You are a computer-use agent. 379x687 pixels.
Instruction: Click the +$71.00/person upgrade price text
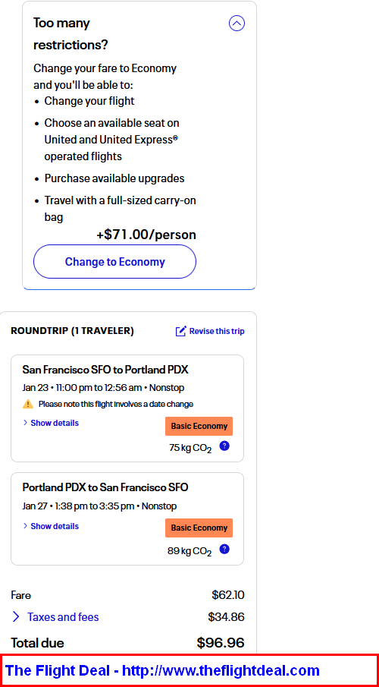pyautogui.click(x=146, y=235)
